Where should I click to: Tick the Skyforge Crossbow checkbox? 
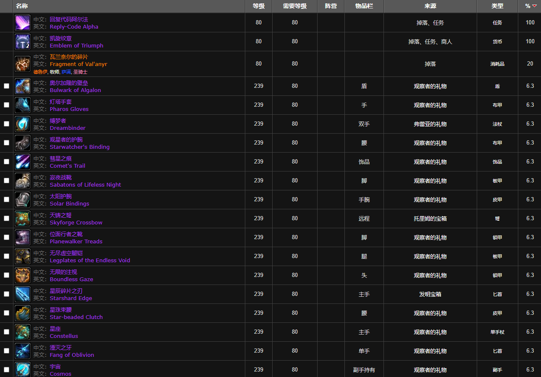[x=6, y=218]
